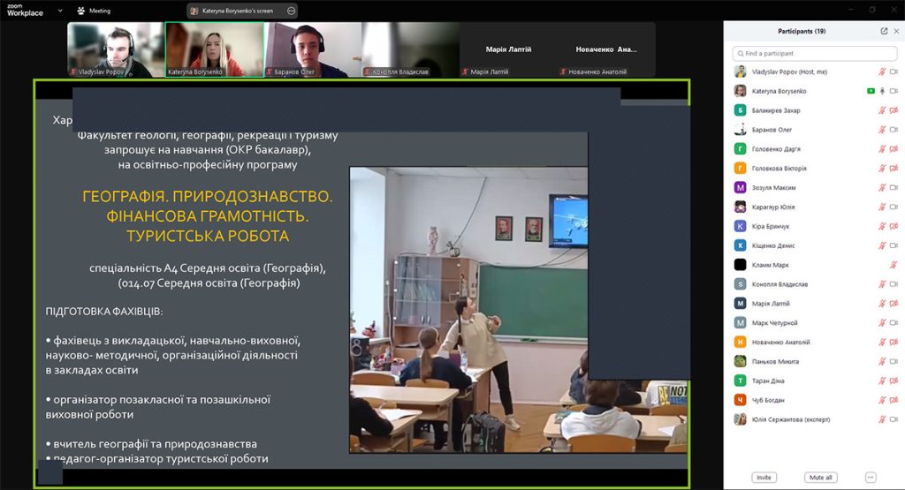
Task: Expand the Zoom Workplace dropdown arrow
Action: 60,11
